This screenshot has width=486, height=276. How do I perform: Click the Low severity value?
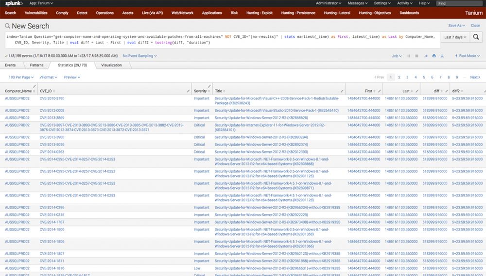click(x=197, y=268)
